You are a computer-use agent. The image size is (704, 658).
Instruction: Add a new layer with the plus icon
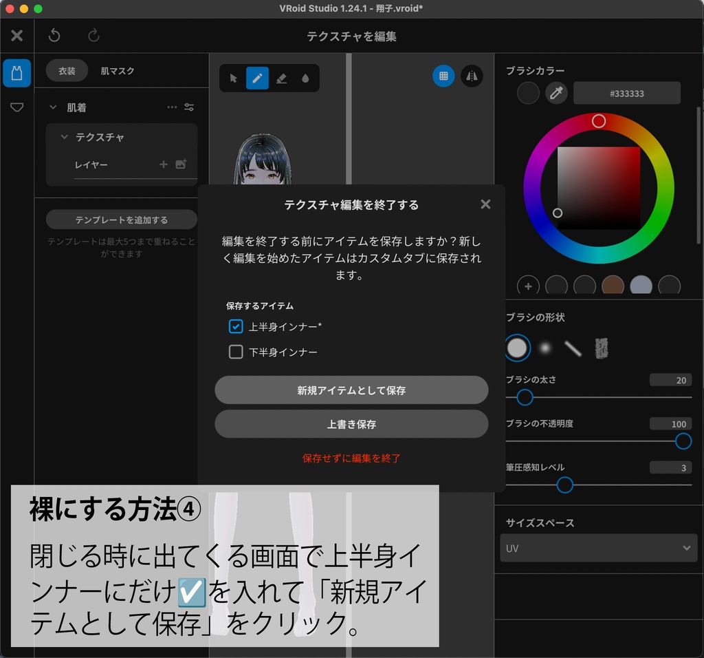click(x=164, y=164)
